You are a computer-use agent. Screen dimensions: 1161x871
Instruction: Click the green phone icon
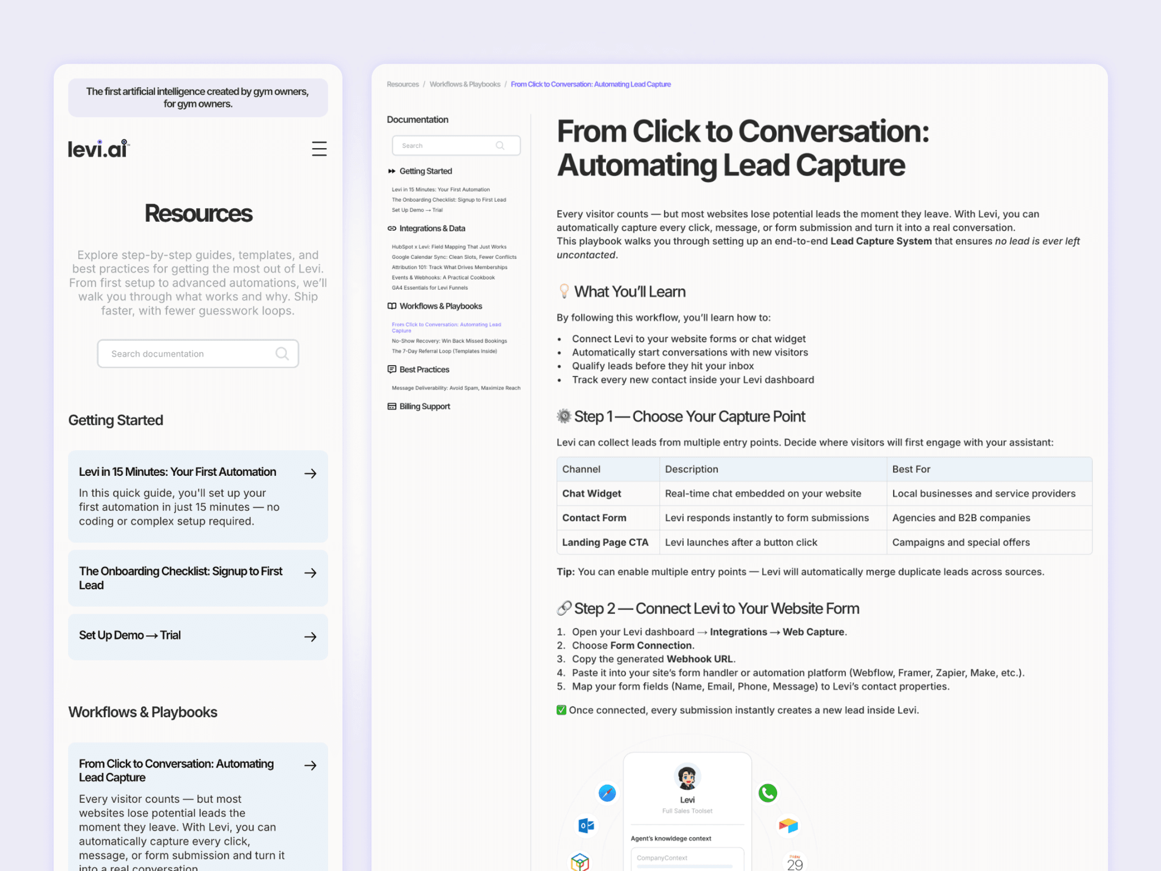click(x=768, y=793)
